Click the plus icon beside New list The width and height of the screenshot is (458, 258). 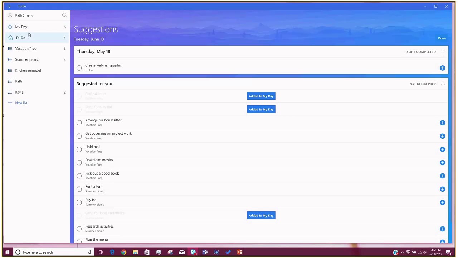tap(10, 103)
